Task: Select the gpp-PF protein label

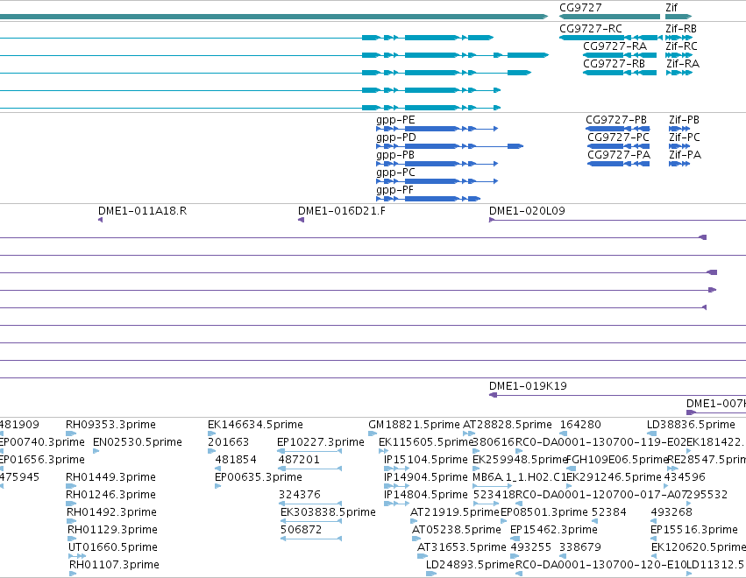Action: tap(394, 190)
